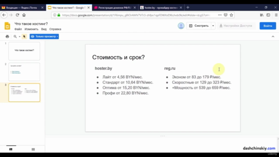Click the zoom magnifier tool

click(x=15, y=37)
